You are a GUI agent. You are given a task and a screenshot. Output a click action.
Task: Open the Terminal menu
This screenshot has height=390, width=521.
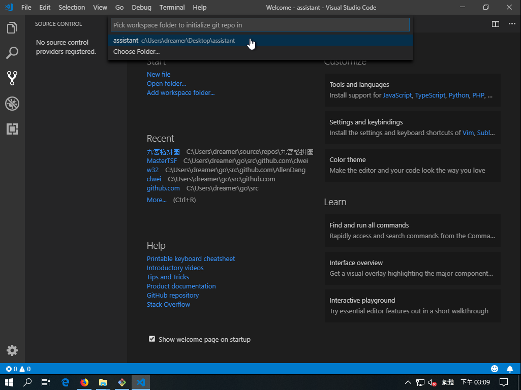[x=172, y=7]
